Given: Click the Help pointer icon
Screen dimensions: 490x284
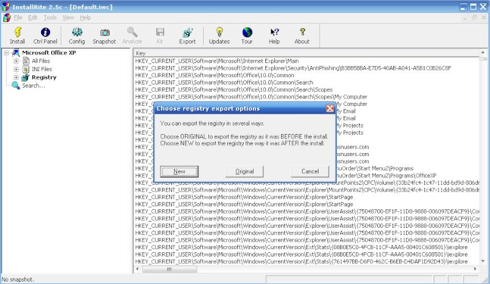Looking at the screenshot, I should click(274, 32).
